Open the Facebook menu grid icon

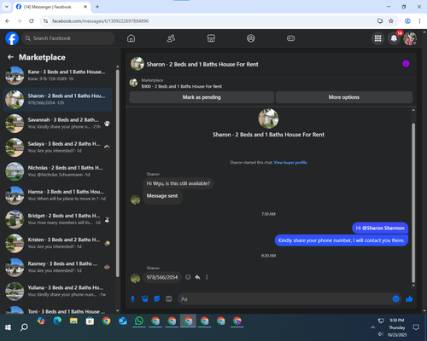point(377,38)
